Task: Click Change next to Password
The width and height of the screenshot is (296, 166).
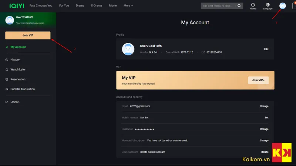Action: [x=264, y=129]
